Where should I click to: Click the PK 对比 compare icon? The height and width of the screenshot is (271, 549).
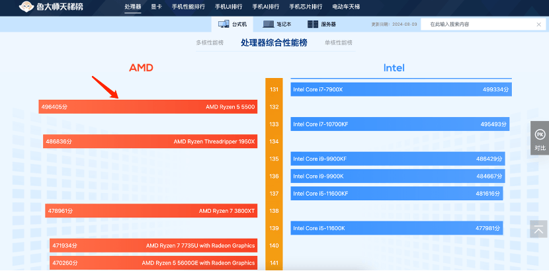point(540,134)
